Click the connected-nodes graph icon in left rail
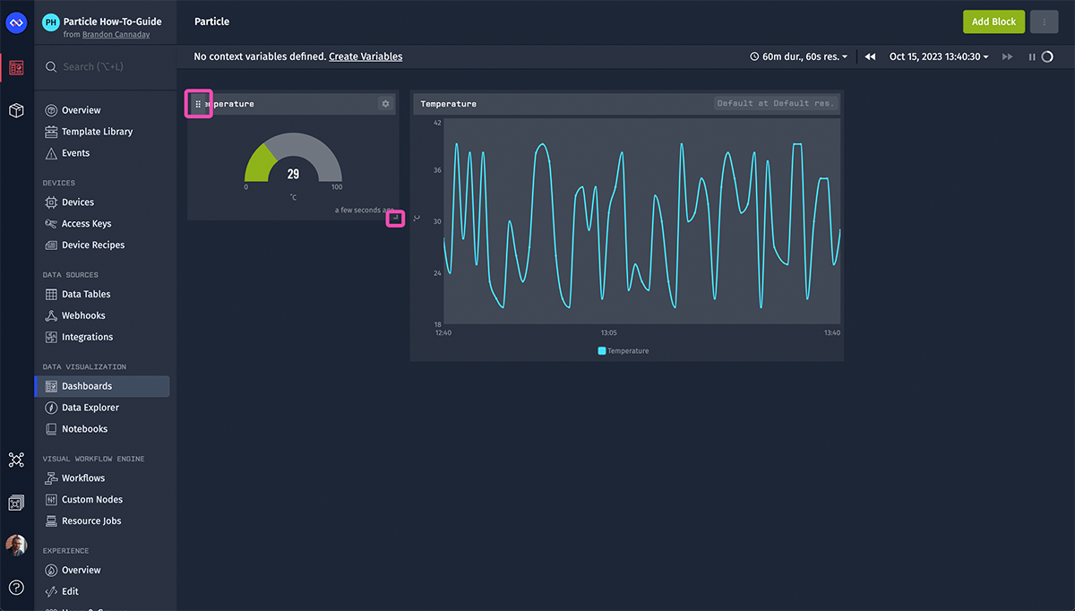The height and width of the screenshot is (611, 1075). pyautogui.click(x=16, y=460)
